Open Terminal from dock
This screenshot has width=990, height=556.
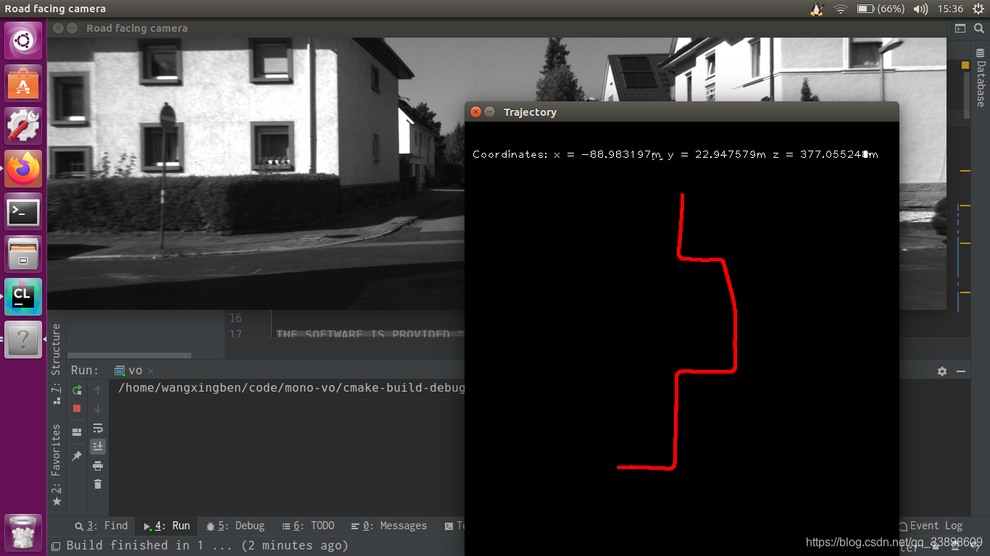[x=23, y=212]
